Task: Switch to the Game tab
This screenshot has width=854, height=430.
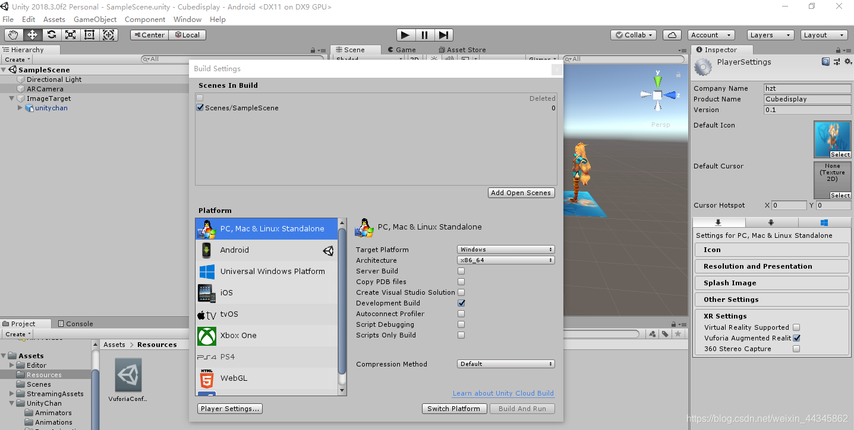Action: tap(401, 50)
